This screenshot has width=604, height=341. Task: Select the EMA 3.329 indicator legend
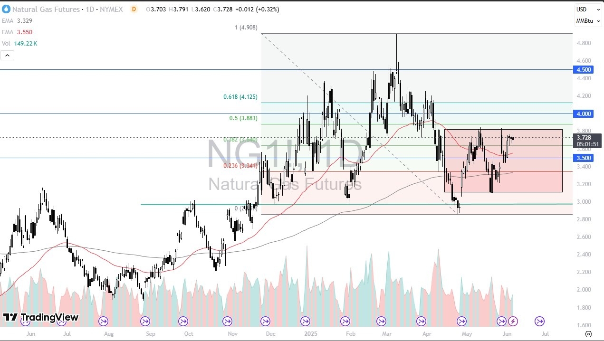[18, 21]
